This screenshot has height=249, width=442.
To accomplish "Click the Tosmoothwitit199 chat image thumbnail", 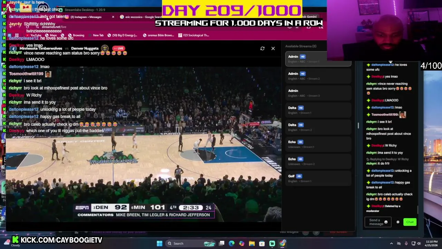I will coord(402,114).
